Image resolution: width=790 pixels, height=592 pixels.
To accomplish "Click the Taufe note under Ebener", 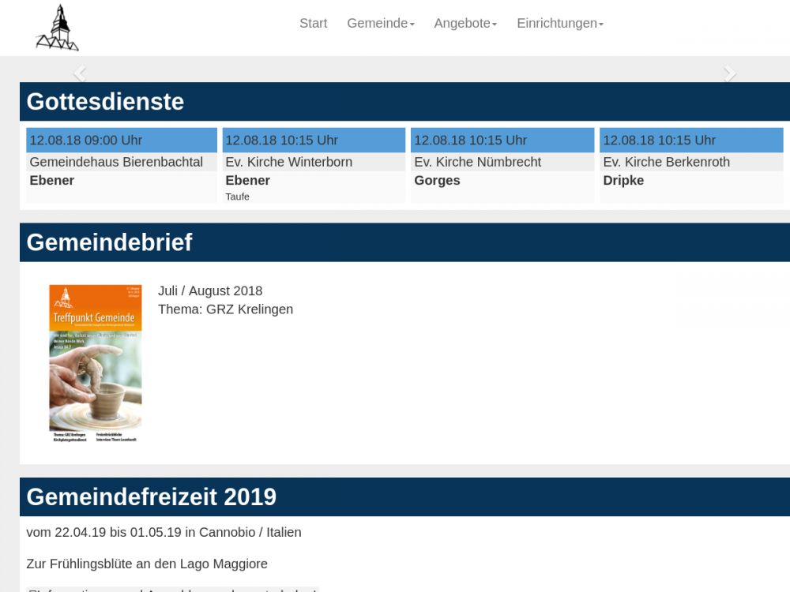I will pyautogui.click(x=237, y=197).
